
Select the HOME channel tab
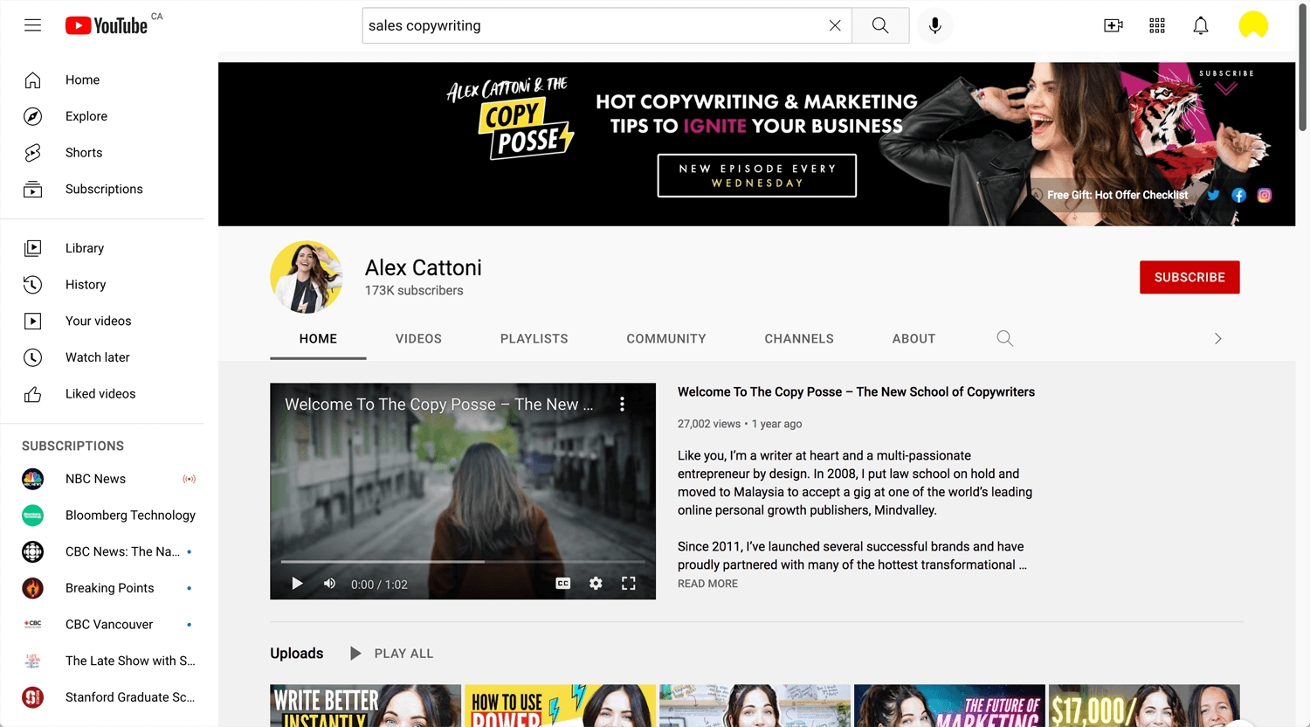coord(318,339)
